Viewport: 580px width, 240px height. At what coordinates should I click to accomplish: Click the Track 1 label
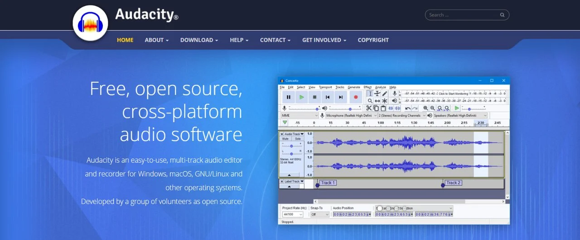pos(328,183)
